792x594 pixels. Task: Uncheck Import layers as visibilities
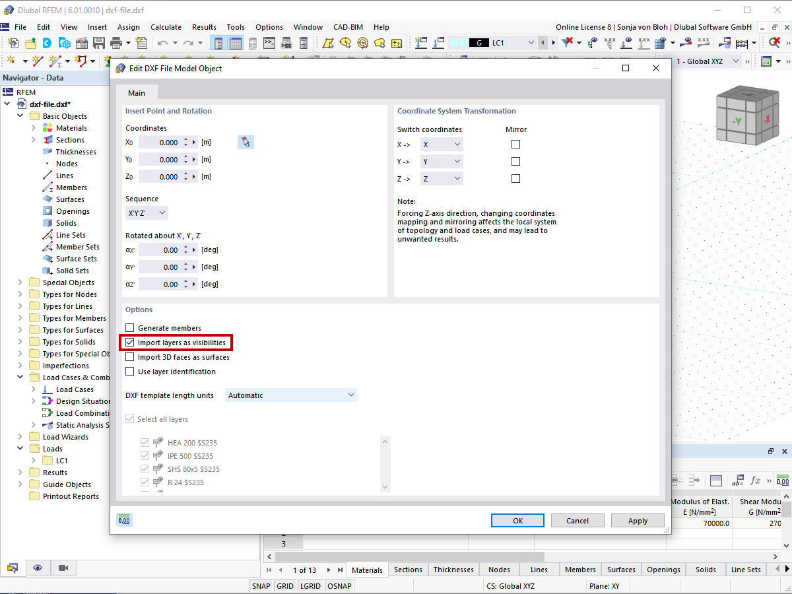[x=129, y=342]
